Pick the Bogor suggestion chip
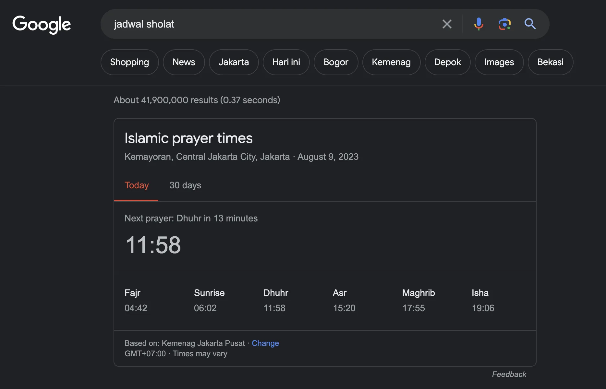The image size is (606, 389). [x=336, y=62]
